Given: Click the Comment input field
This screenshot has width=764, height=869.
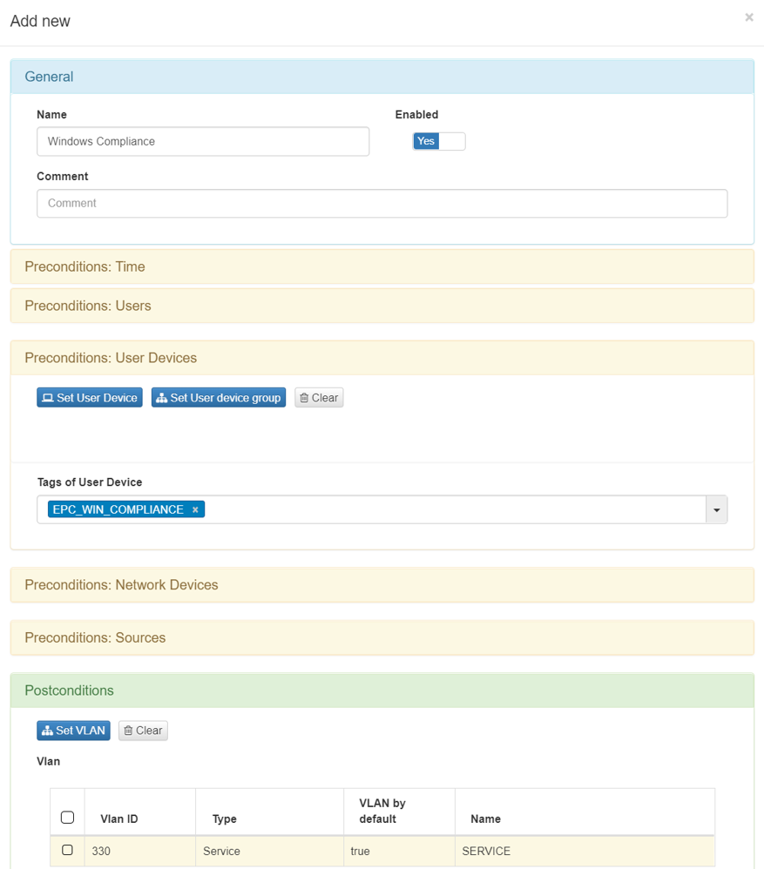Looking at the screenshot, I should tap(382, 204).
